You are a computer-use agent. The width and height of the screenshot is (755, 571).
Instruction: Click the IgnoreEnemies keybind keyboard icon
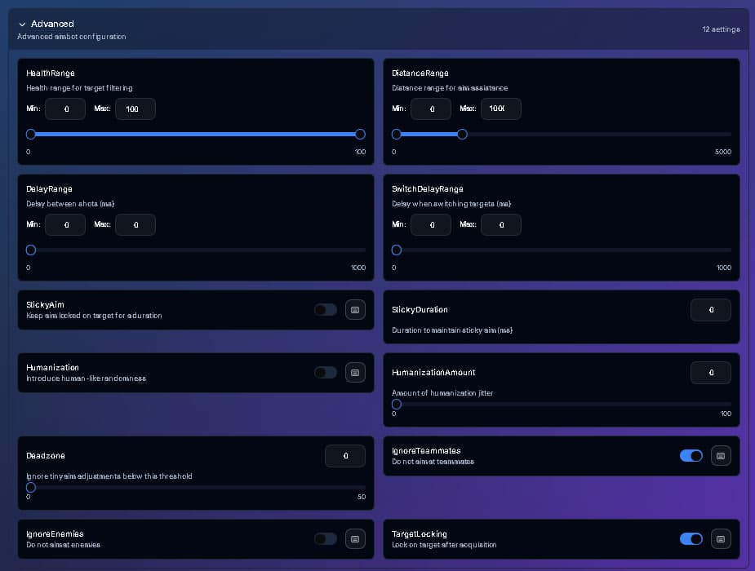(355, 539)
